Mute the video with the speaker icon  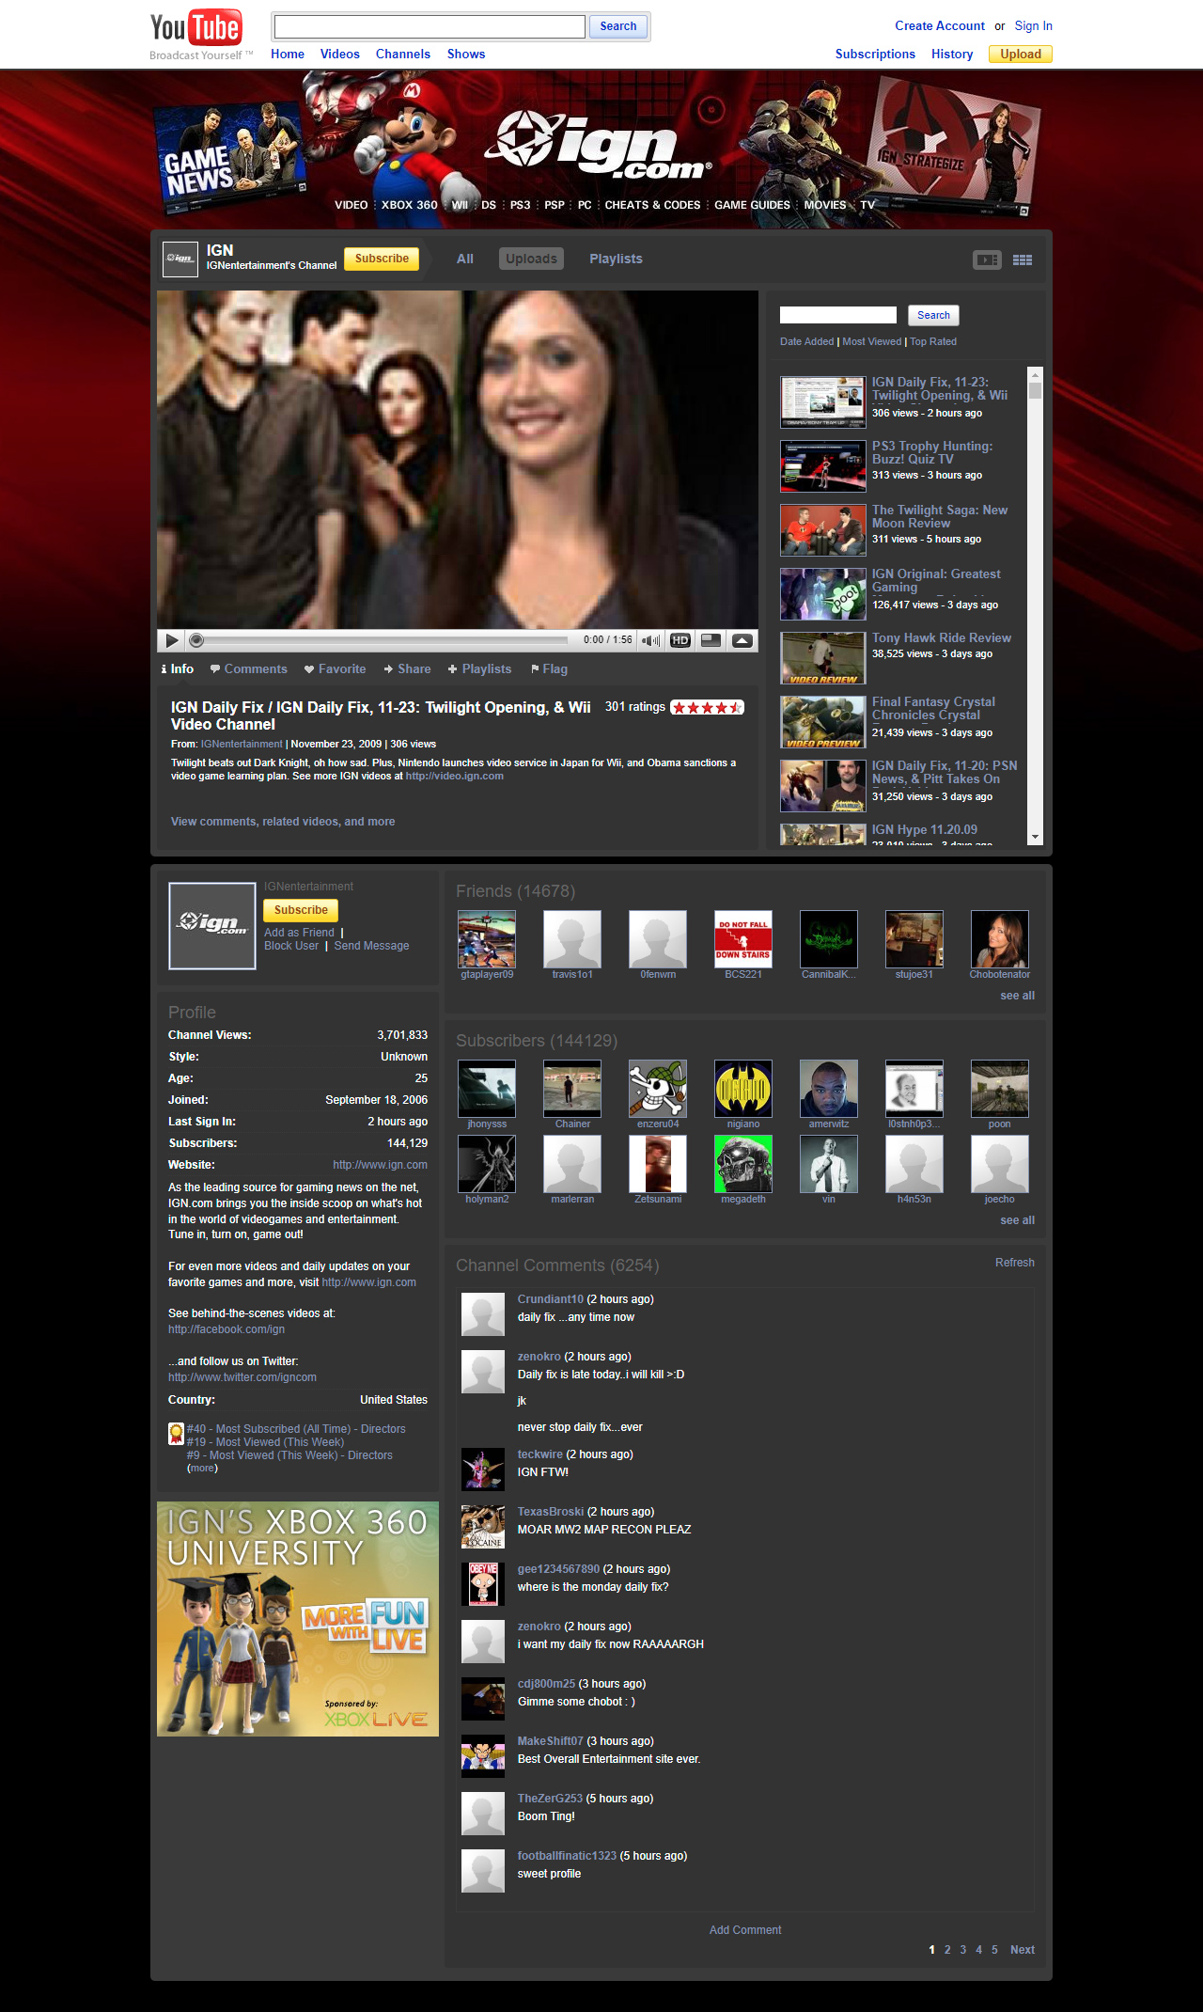(x=650, y=640)
